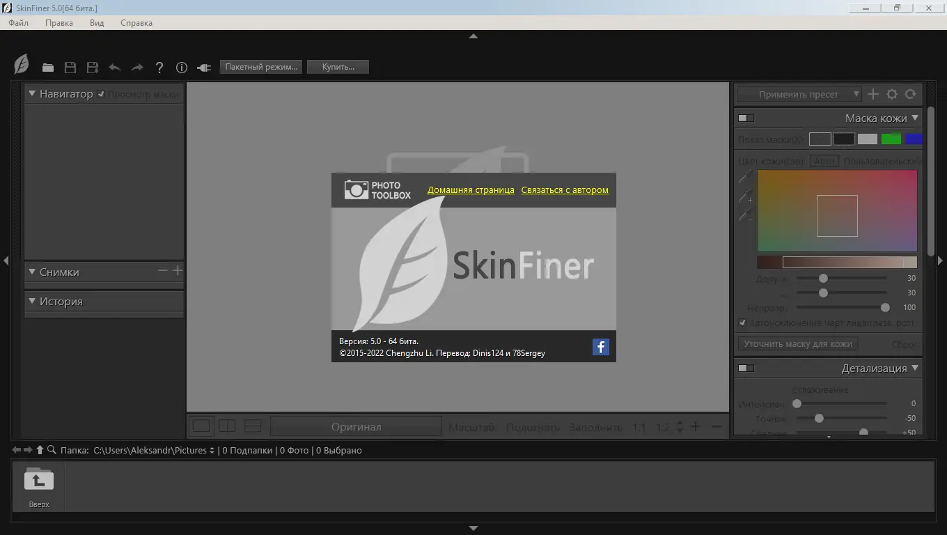947x535 pixels.
Task: Collapse the Навигатор panel
Action: tap(32, 93)
